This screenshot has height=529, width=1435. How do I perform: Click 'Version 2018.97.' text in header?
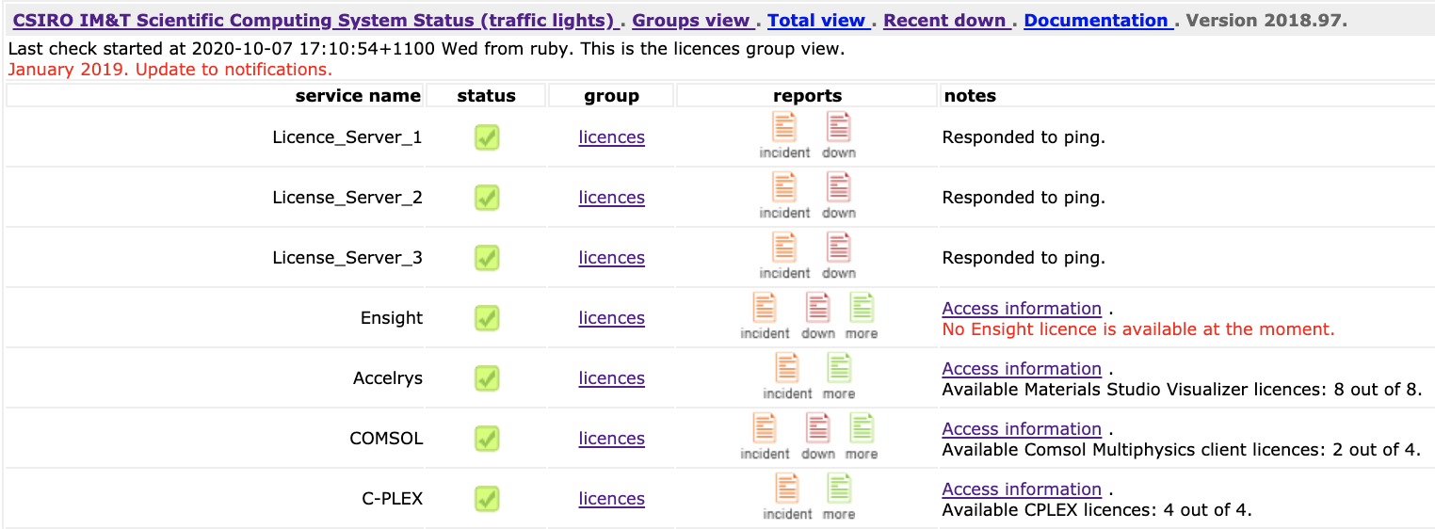(1266, 20)
